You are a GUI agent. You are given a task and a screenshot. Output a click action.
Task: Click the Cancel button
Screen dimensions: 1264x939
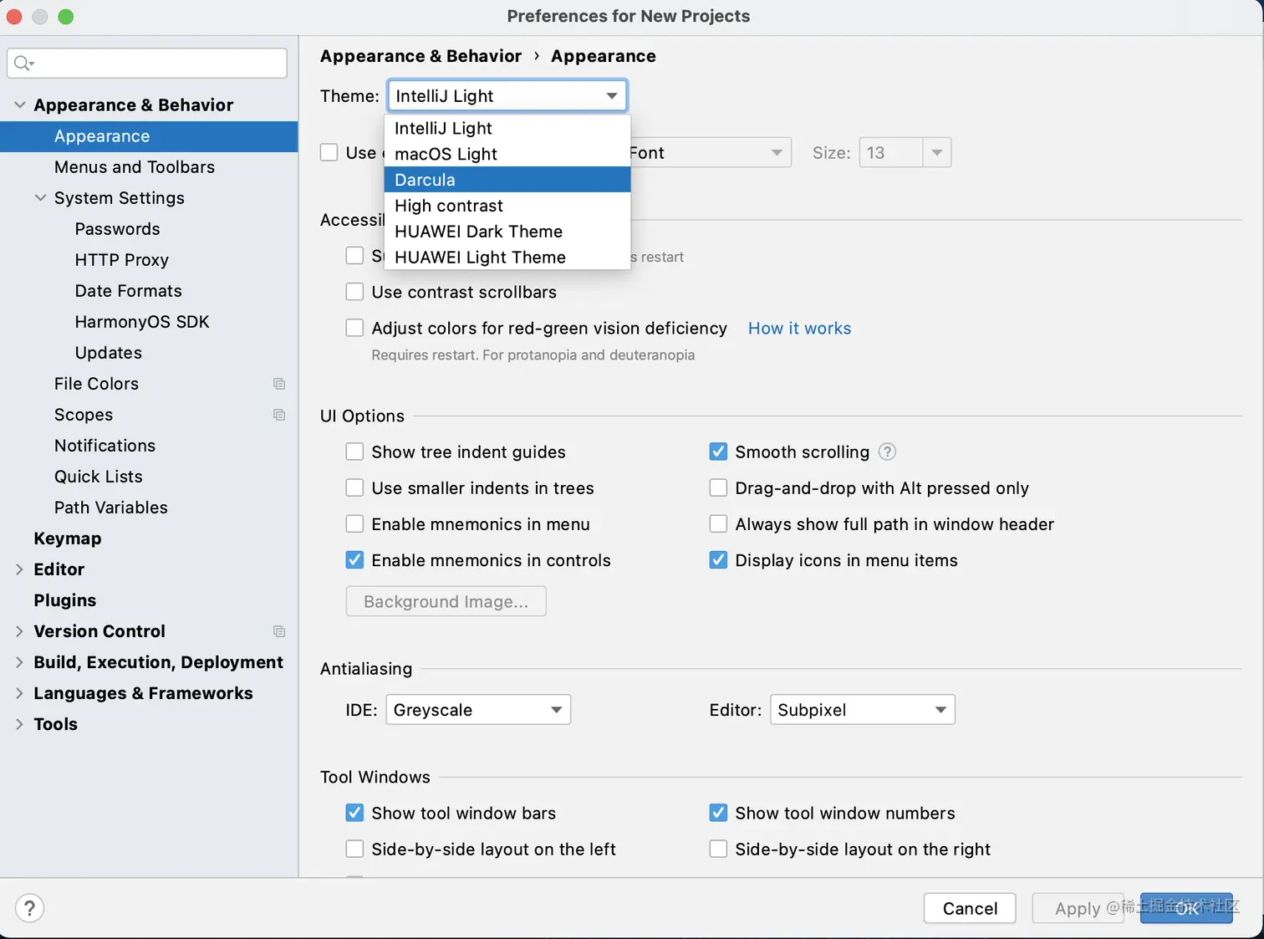tap(970, 908)
